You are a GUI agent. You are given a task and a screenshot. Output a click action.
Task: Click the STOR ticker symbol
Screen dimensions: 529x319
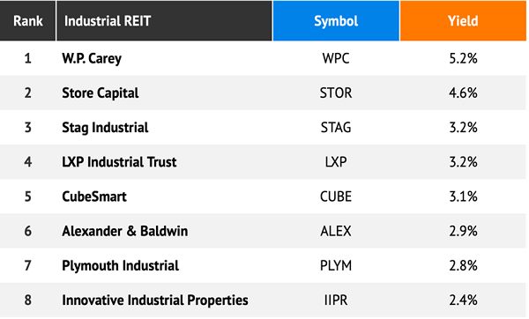(336, 93)
